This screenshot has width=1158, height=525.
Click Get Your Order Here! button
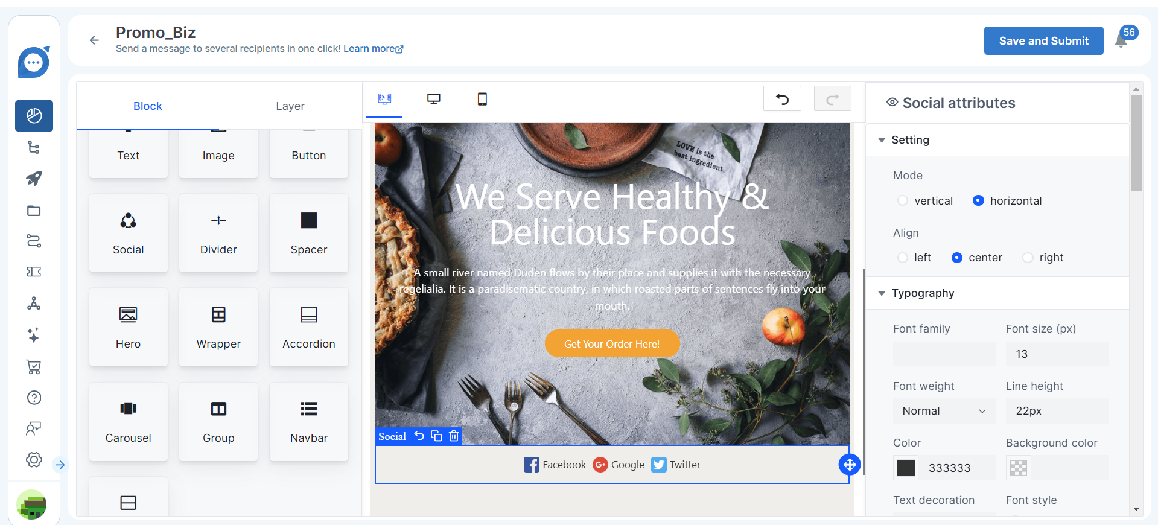click(x=612, y=343)
